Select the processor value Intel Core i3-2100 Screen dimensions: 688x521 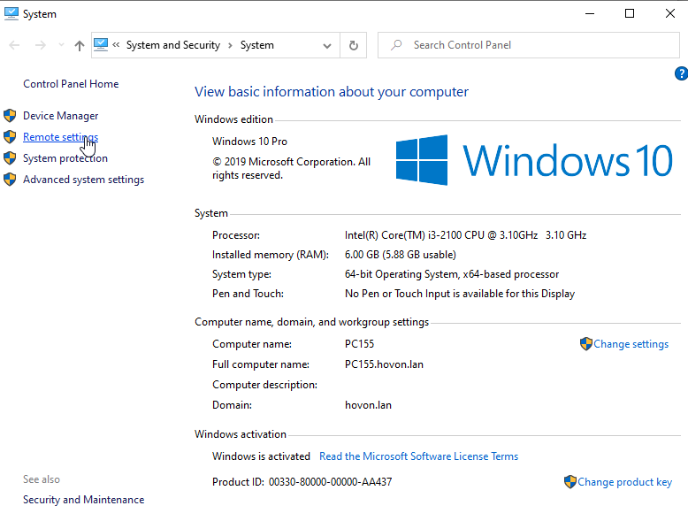[465, 235]
